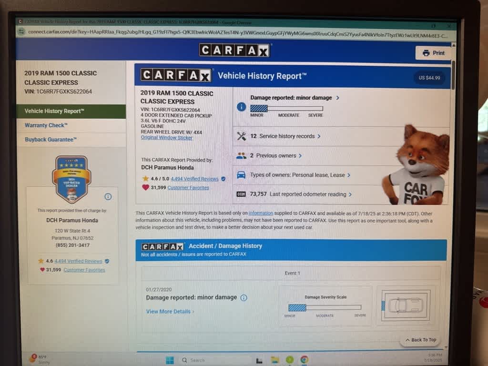The height and width of the screenshot is (366, 488).
Task: Click the odometer icon
Action: pos(241,194)
